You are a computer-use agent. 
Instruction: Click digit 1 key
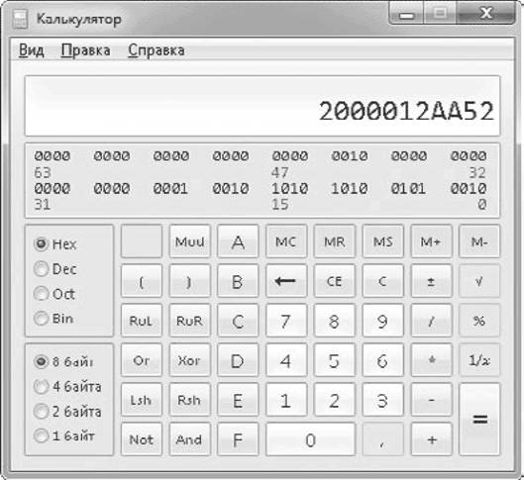[x=286, y=400]
